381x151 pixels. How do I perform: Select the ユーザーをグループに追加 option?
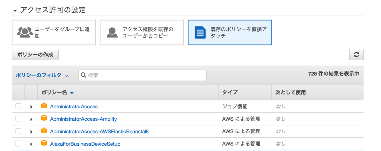tap(54, 33)
